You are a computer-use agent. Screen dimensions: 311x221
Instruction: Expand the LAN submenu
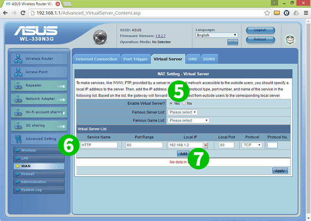tap(39, 158)
